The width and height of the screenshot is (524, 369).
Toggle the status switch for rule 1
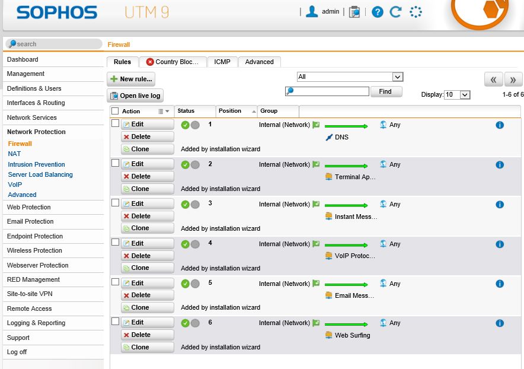(190, 125)
